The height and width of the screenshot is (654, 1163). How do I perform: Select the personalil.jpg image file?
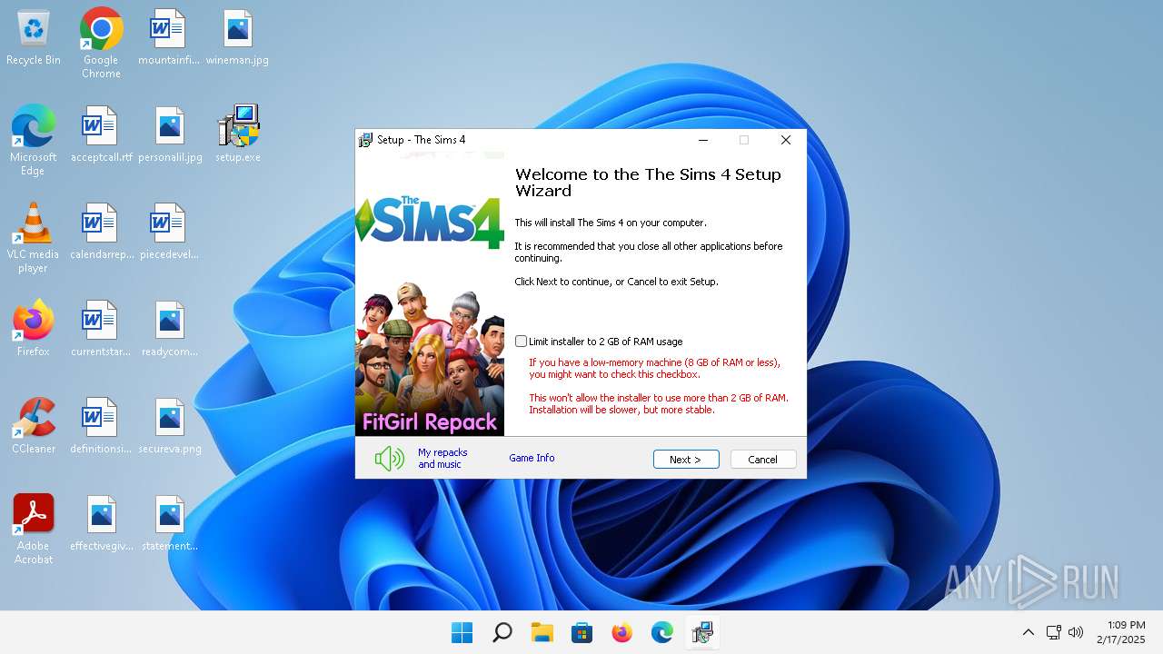[170, 136]
